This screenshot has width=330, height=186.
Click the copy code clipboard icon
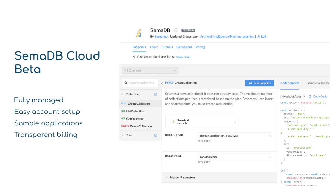[310, 96]
